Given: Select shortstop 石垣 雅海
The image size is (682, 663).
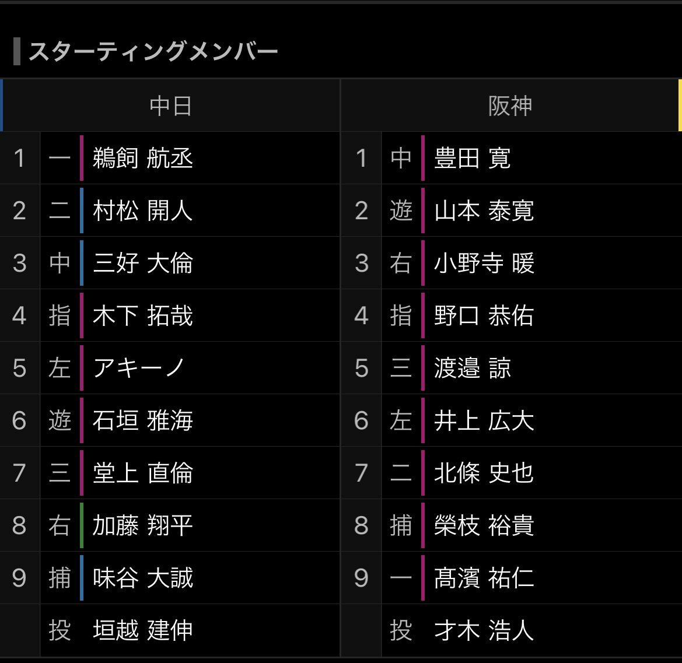Looking at the screenshot, I should pos(143,420).
